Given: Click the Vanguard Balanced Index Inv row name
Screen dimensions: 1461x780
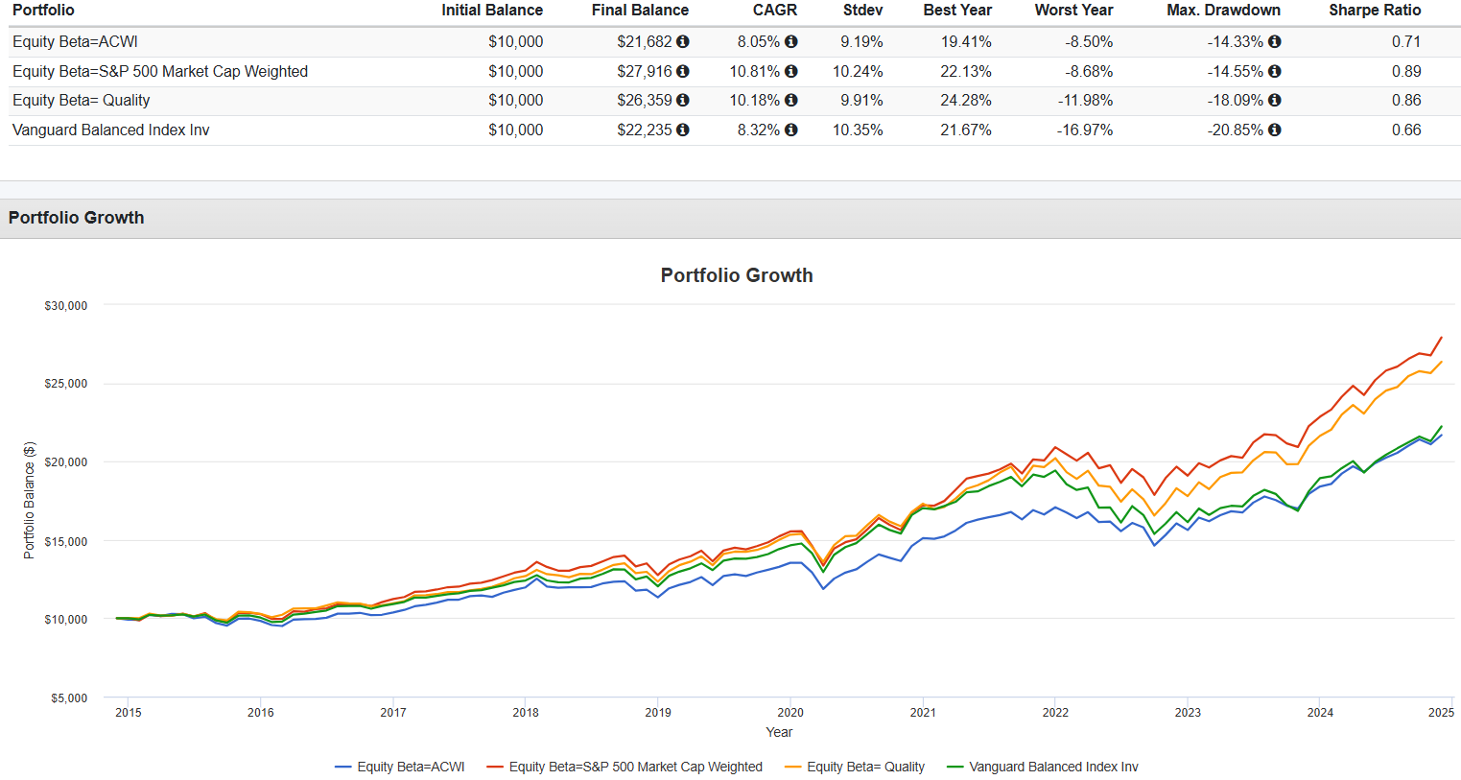Looking at the screenshot, I should (x=110, y=130).
